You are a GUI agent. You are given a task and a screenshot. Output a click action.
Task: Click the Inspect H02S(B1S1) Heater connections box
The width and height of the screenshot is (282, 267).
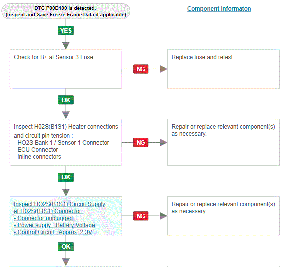coord(66,142)
